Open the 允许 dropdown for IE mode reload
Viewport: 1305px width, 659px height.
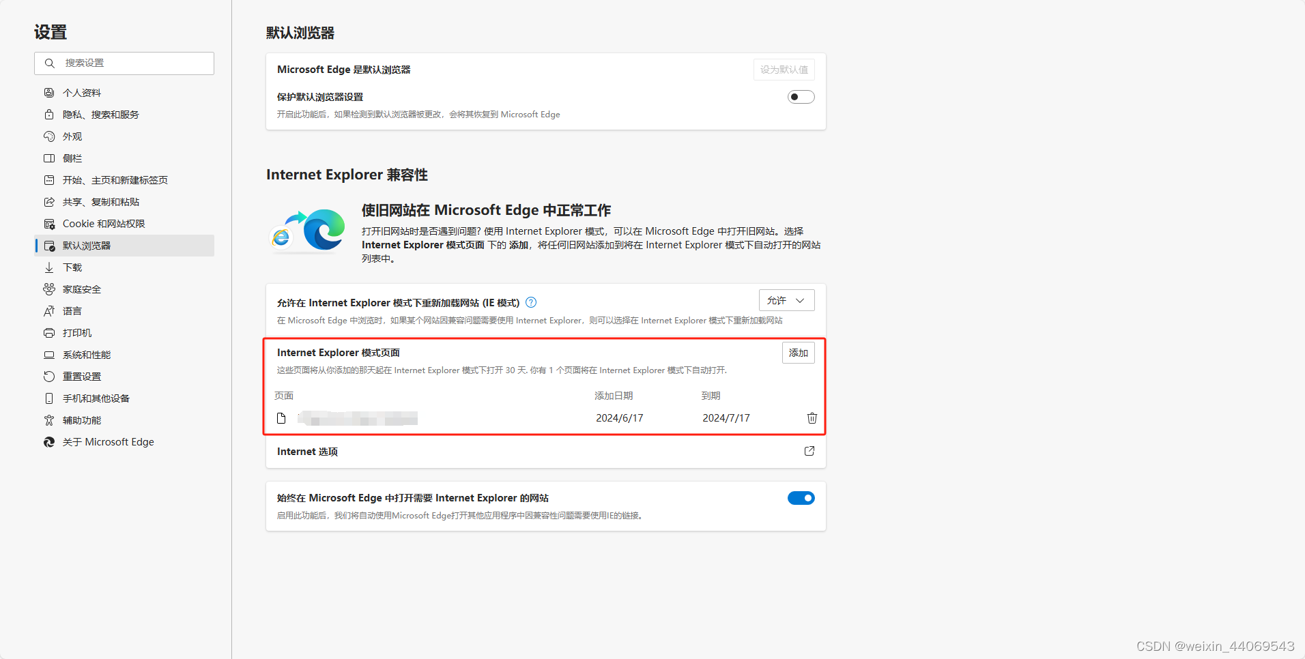787,300
